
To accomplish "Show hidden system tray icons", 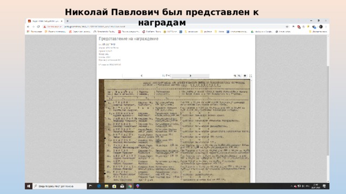I will (x=291, y=186).
